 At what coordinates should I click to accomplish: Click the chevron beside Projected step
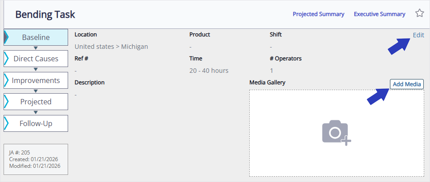6,102
